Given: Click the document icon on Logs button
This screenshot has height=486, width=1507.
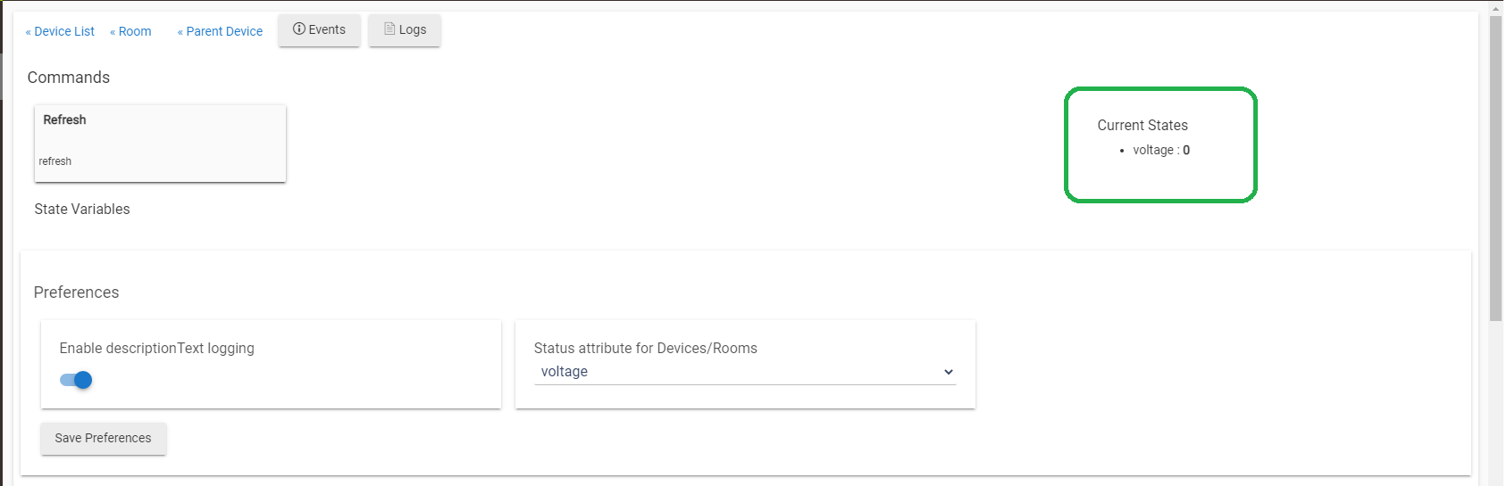Looking at the screenshot, I should (389, 29).
